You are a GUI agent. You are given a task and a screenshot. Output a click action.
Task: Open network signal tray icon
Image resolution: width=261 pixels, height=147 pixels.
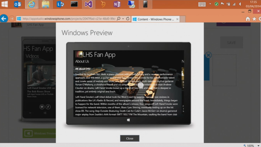pyautogui.click(x=234, y=4)
